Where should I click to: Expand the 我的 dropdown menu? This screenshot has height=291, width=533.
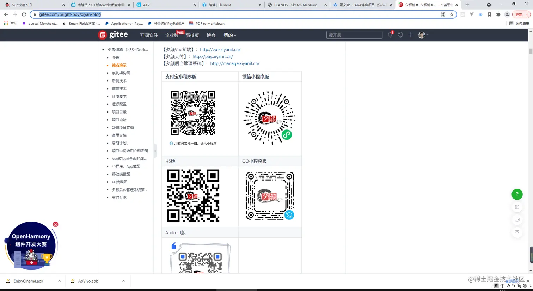230,35
